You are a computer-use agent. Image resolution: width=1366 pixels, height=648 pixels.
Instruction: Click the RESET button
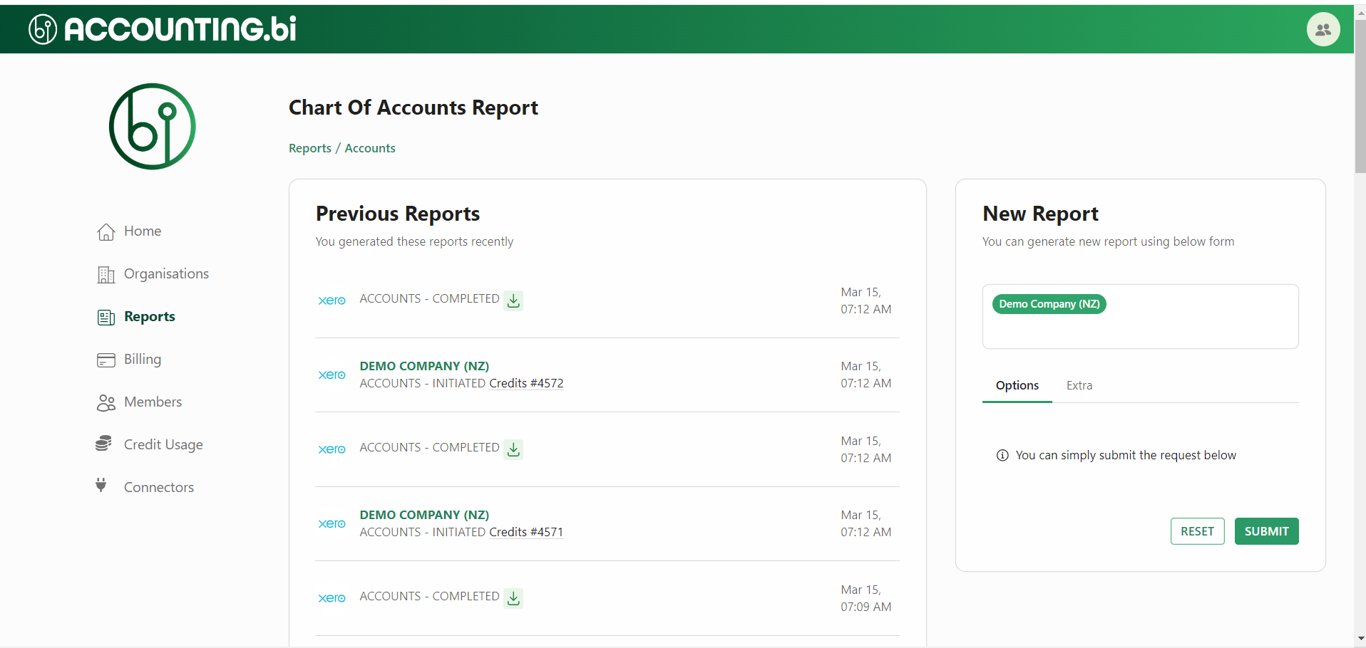[1197, 531]
